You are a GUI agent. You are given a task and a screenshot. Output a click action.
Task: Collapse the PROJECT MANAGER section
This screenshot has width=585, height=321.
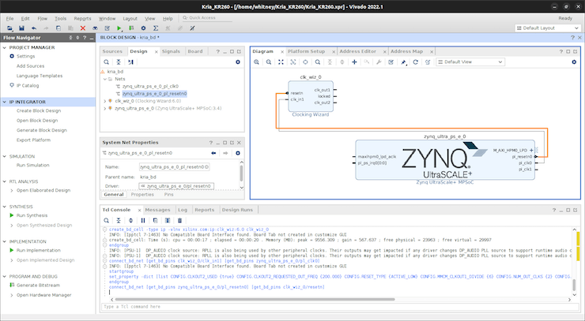click(x=6, y=47)
